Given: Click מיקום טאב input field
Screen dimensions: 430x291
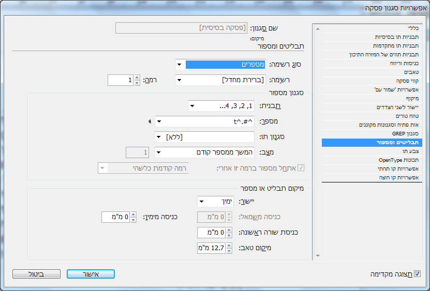Looking at the screenshot, I should [x=211, y=248].
